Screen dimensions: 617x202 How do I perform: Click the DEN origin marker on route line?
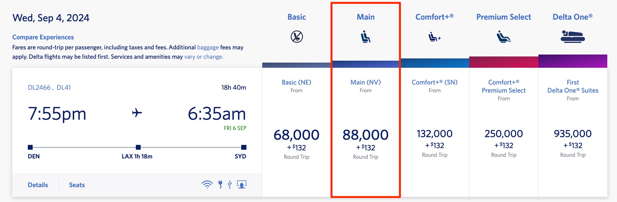(x=30, y=147)
